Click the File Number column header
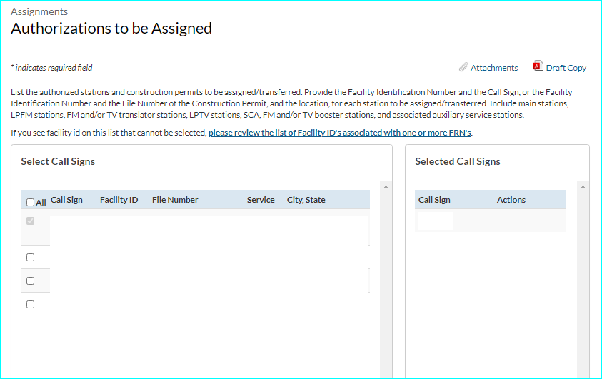The image size is (602, 379). pos(175,200)
